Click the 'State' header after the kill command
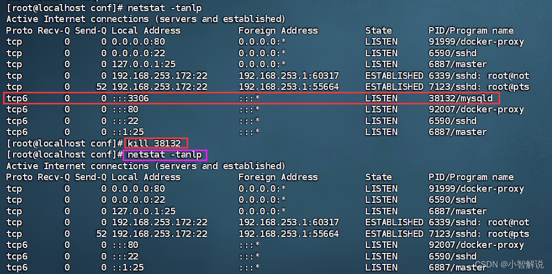 pos(378,177)
